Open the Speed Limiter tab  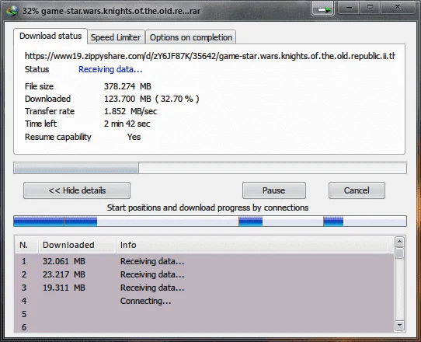tap(116, 37)
